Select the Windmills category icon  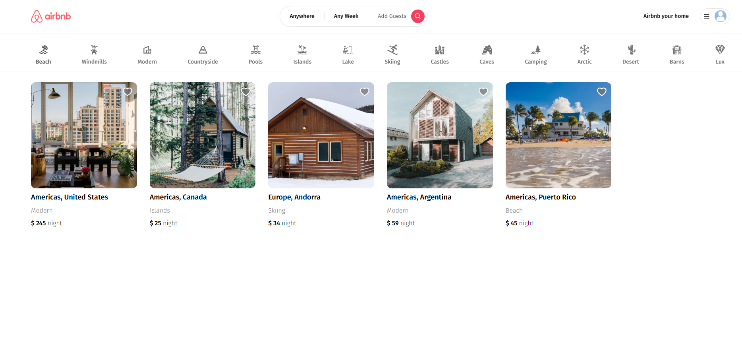[94, 50]
